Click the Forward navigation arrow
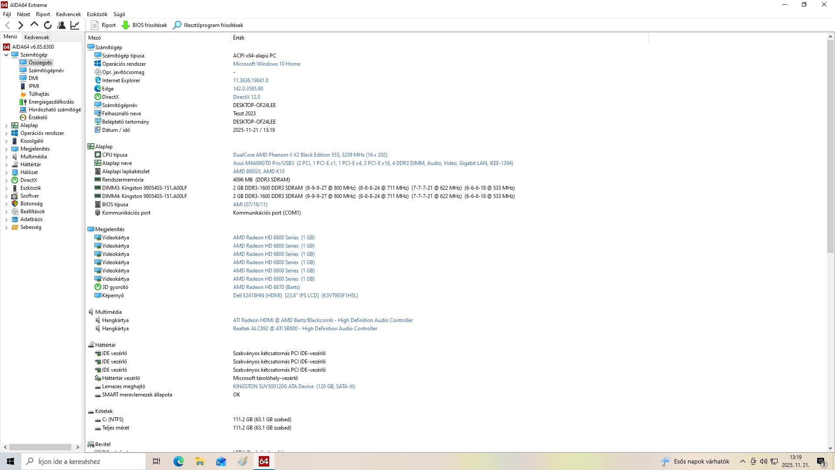The height and width of the screenshot is (470, 835). pos(20,25)
